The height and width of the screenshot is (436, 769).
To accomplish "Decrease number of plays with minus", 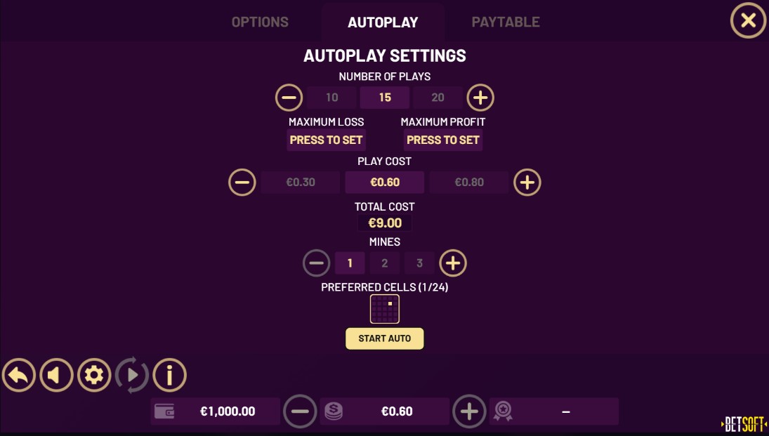I will (x=289, y=98).
